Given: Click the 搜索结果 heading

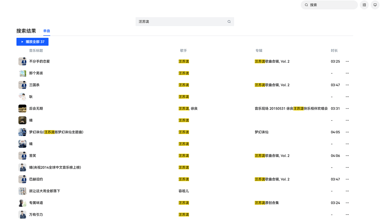Looking at the screenshot, I should tap(26, 31).
